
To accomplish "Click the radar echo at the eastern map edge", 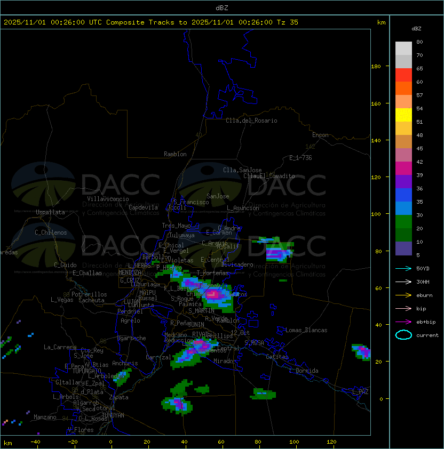I will 361,352.
